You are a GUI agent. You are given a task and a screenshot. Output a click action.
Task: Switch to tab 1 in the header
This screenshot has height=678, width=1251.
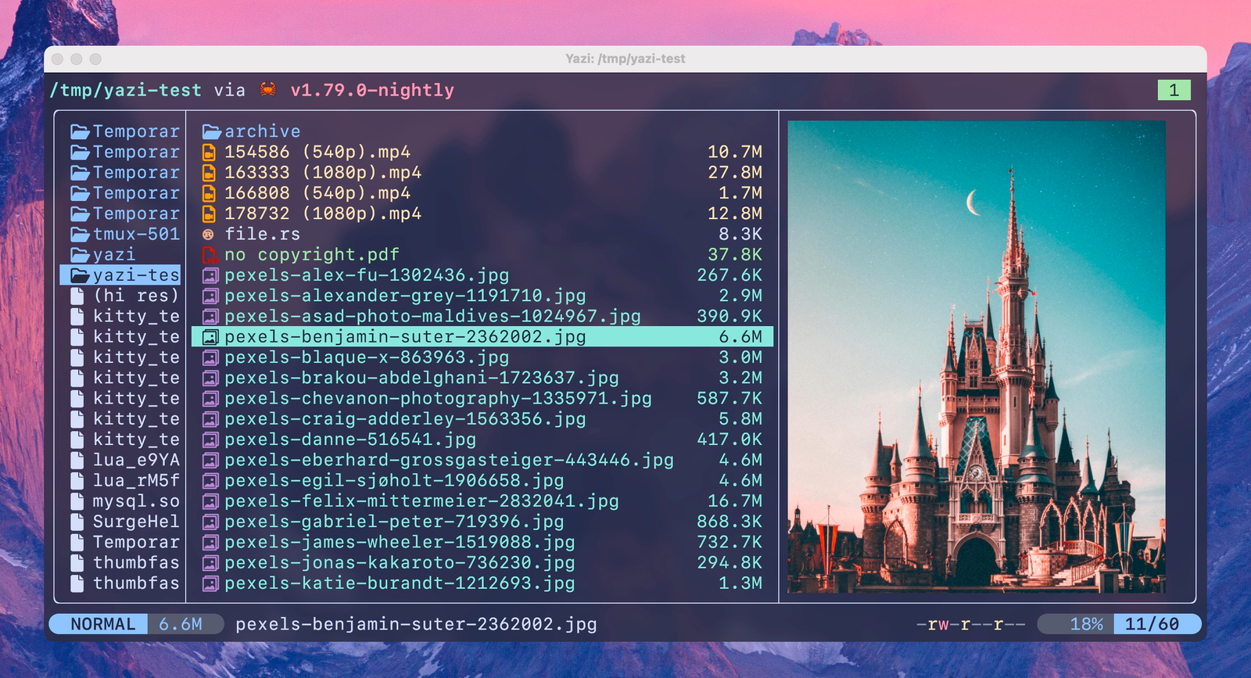click(x=1174, y=90)
